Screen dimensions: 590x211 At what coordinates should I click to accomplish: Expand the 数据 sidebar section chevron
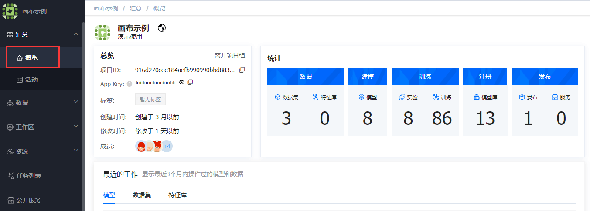pos(76,102)
